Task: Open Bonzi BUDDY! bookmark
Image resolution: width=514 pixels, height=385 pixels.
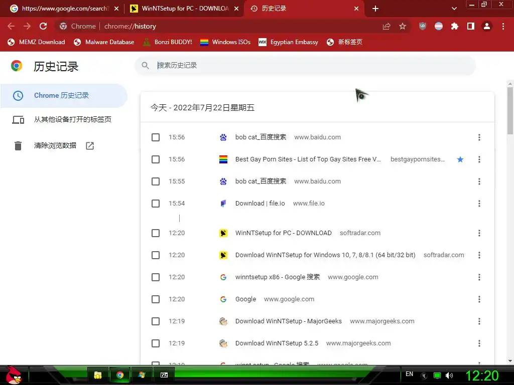Action: click(168, 42)
